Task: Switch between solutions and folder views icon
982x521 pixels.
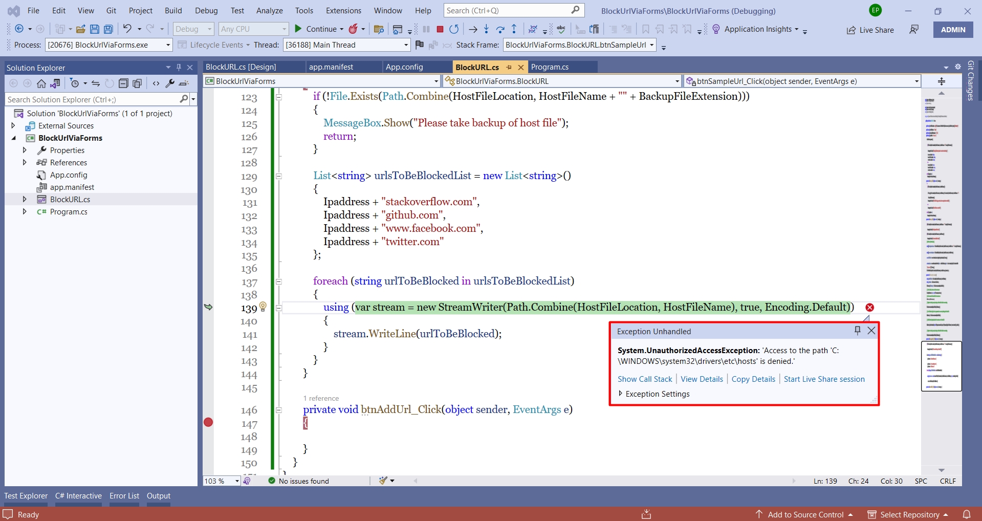Action: [x=55, y=83]
